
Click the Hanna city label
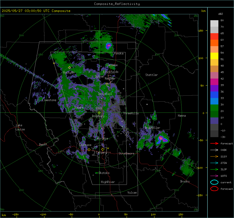[x=182, y=116]
